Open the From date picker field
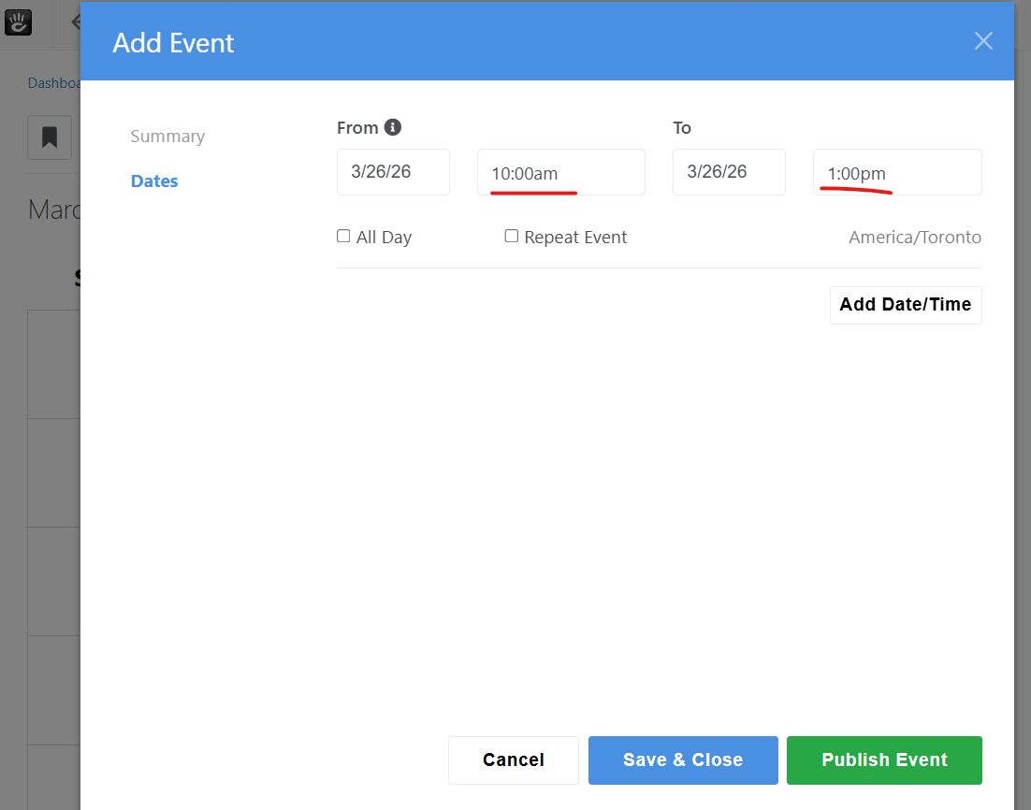The width and height of the screenshot is (1031, 810). (393, 172)
